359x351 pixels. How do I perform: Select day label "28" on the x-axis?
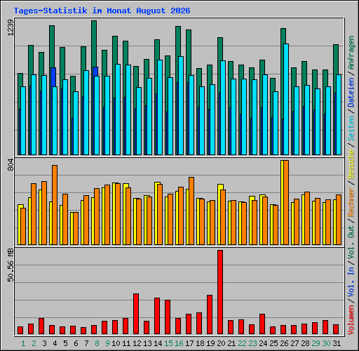pyautogui.click(x=305, y=343)
